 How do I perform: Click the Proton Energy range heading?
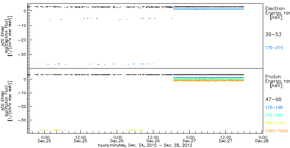click(277, 81)
